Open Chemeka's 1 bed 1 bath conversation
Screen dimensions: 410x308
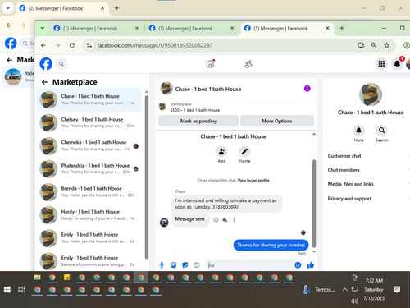(x=89, y=145)
